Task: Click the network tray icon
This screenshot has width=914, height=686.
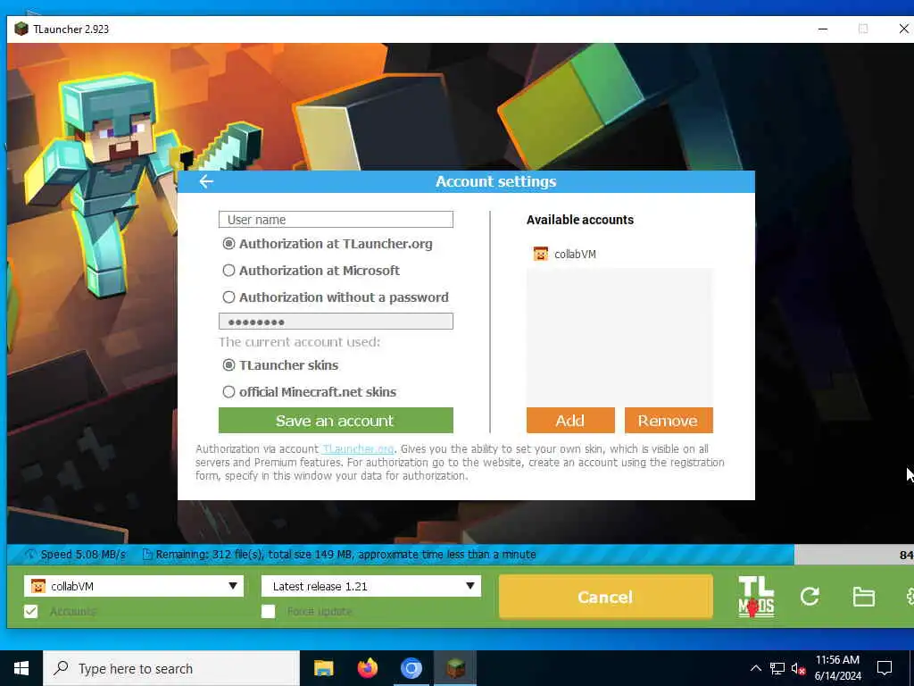Action: coord(777,668)
